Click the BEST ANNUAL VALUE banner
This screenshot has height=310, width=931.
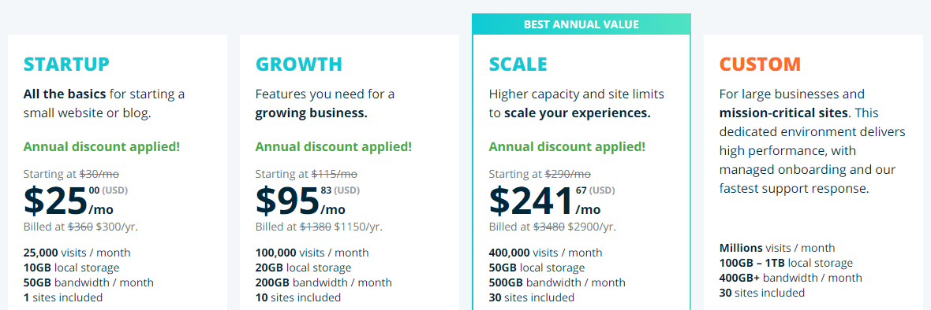pos(581,24)
